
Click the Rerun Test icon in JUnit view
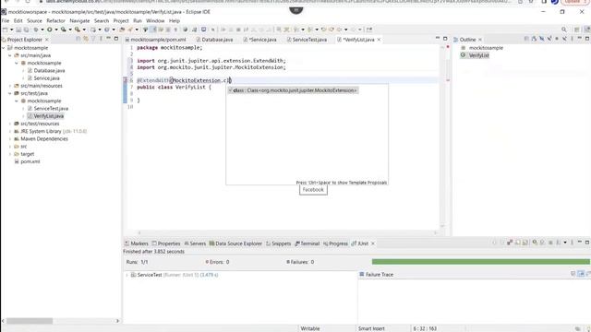pos(535,243)
